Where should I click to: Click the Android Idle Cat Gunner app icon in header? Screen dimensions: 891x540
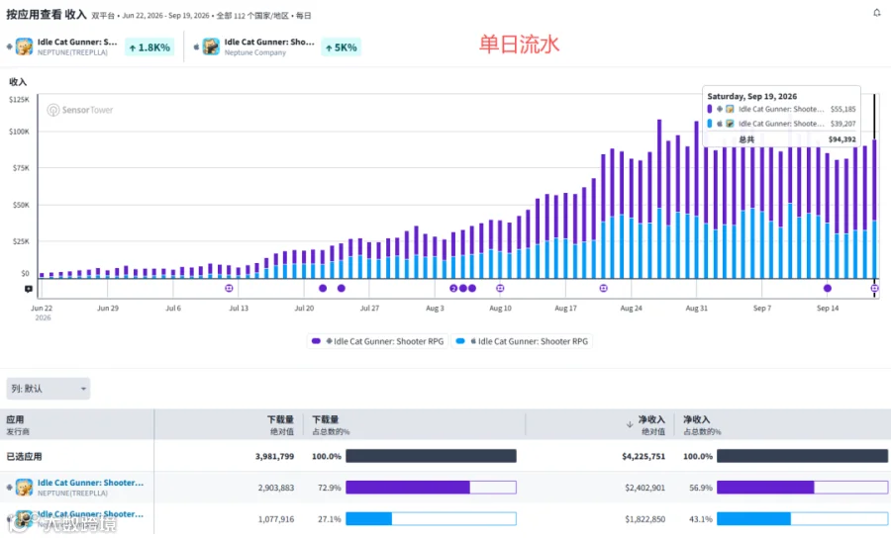click(x=24, y=46)
